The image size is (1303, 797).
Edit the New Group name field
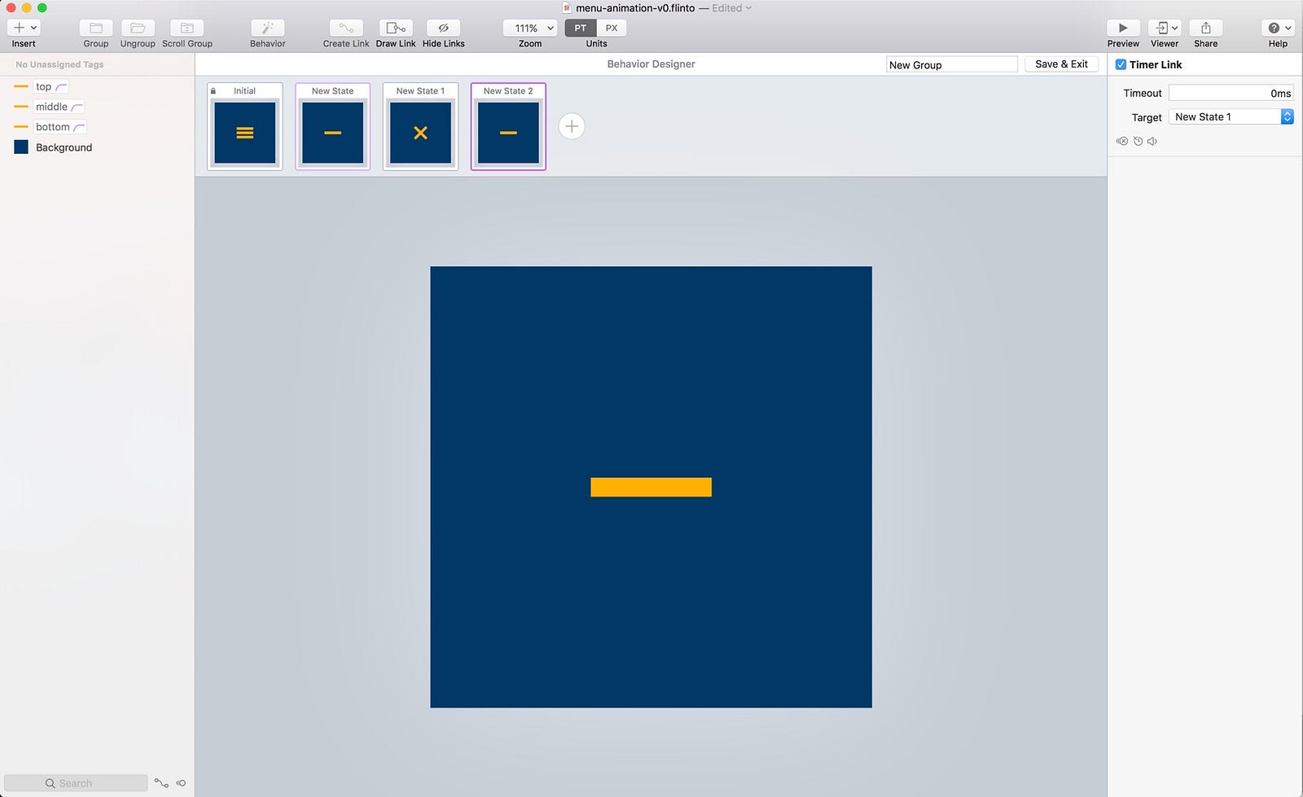pyautogui.click(x=952, y=64)
